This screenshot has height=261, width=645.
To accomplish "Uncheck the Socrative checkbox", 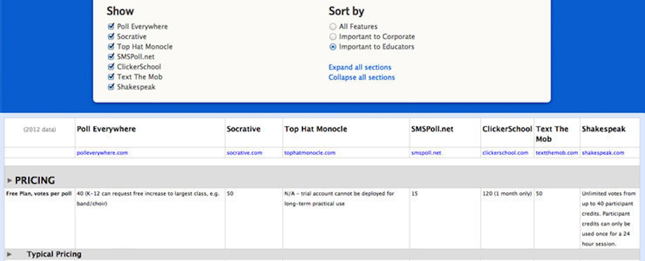I will [111, 36].
